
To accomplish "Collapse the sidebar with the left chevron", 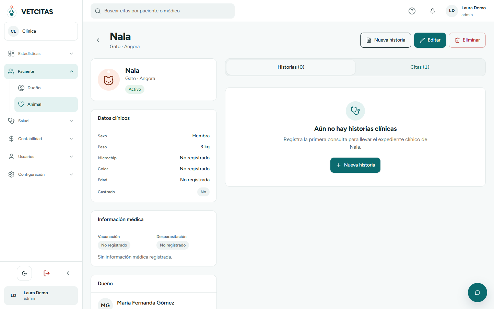I will click(68, 273).
